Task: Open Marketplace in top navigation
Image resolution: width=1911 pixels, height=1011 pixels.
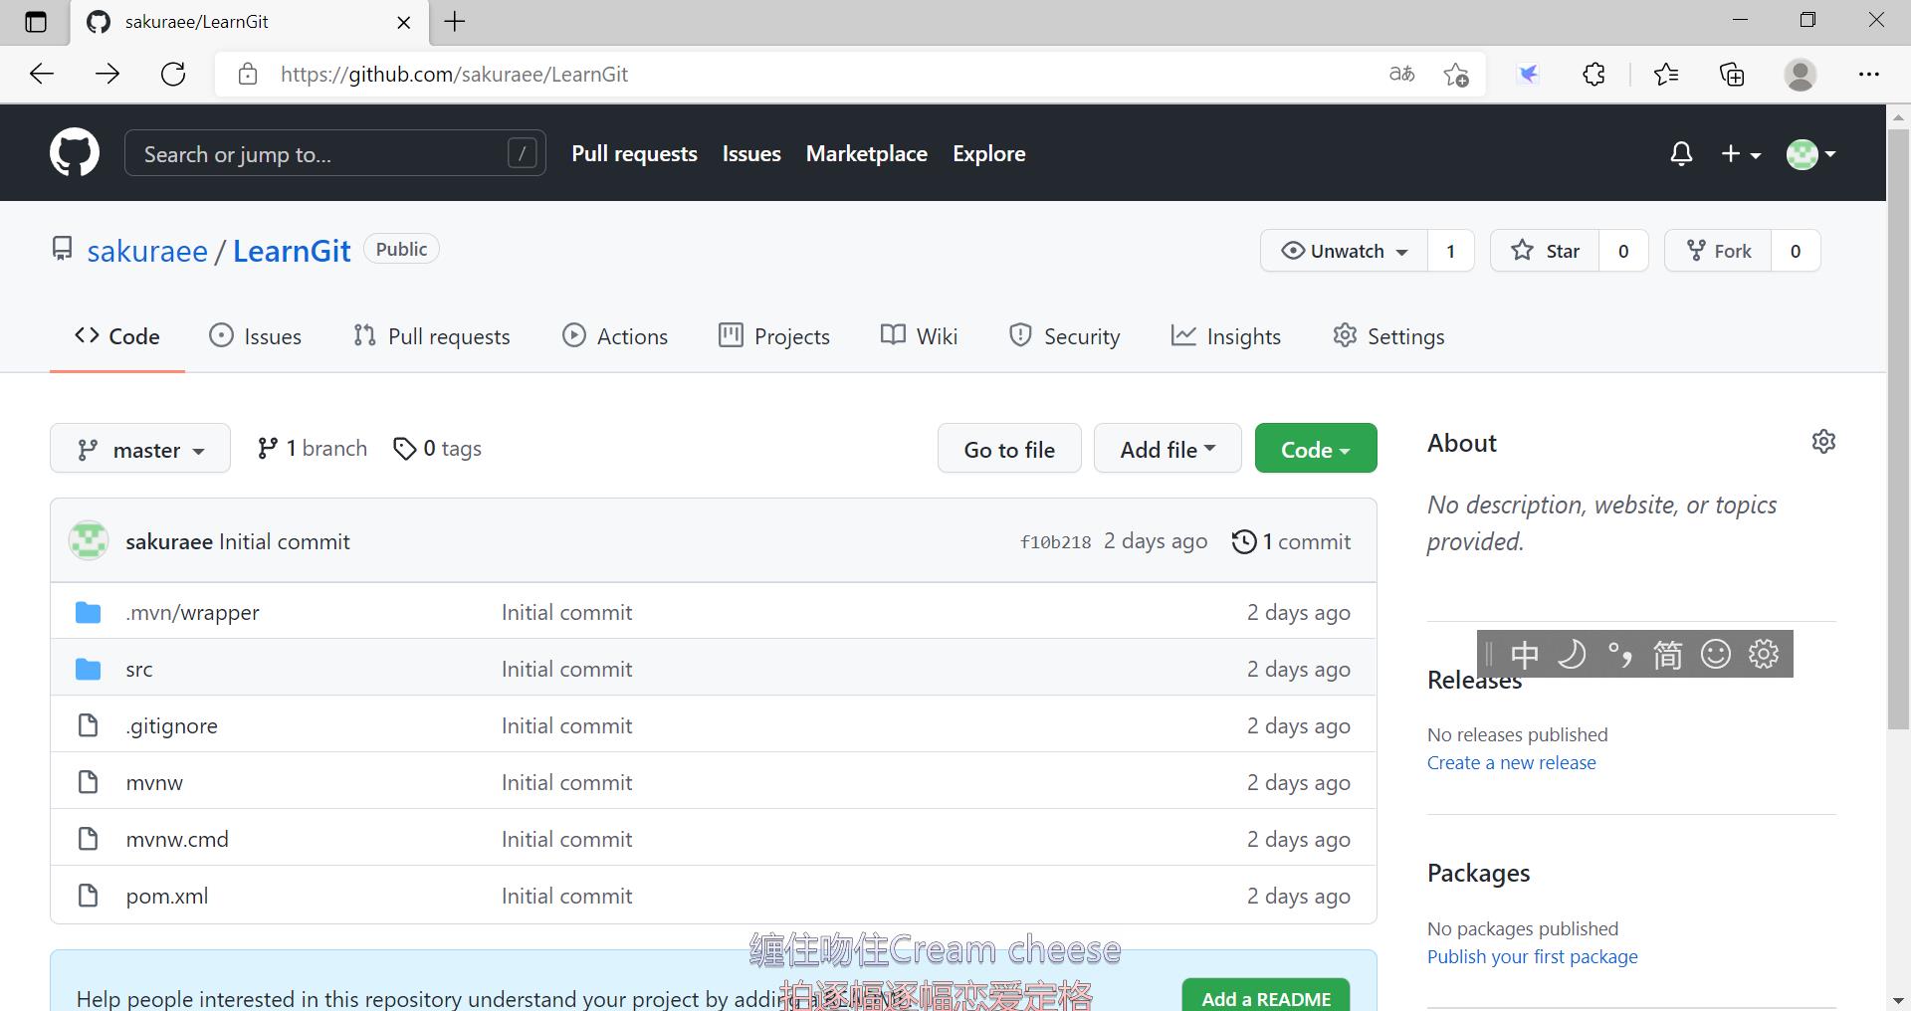Action: click(x=867, y=154)
